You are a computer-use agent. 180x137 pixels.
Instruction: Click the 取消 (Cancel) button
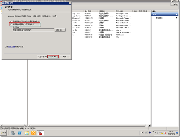tap(65, 57)
